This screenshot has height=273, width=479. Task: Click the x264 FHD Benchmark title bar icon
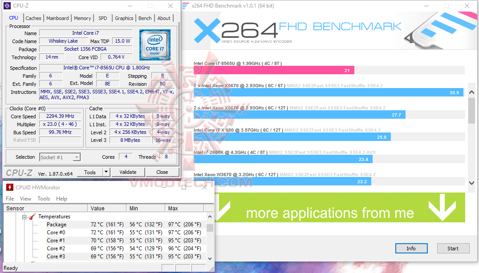186,6
